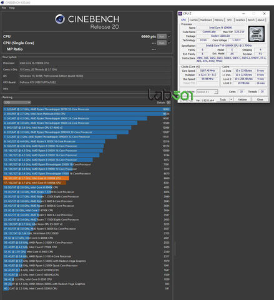Screen dimensions: 274x300
Task: Open the Tools dropdown arrow in CPU-Z
Action: tap(231, 99)
